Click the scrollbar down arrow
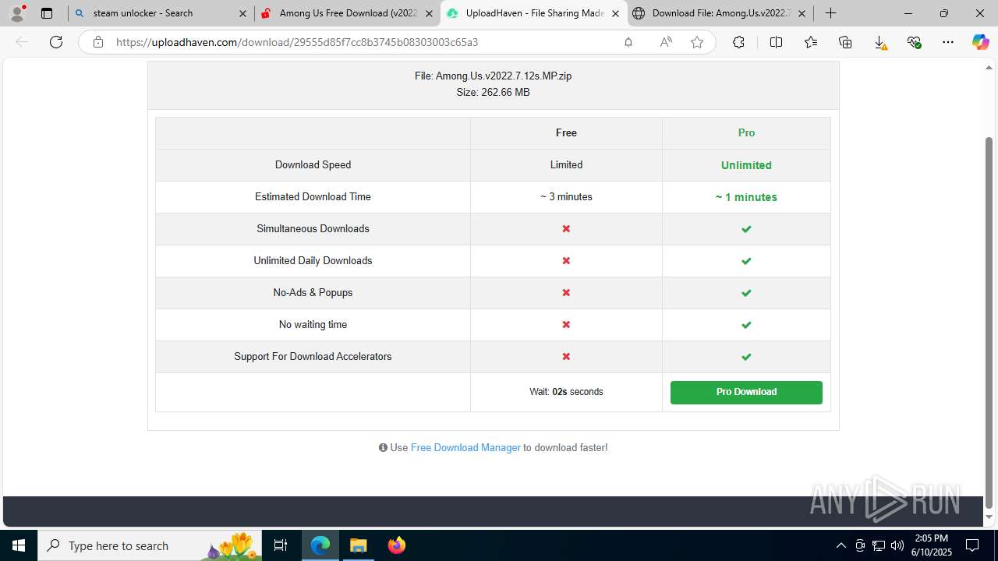 tap(989, 517)
